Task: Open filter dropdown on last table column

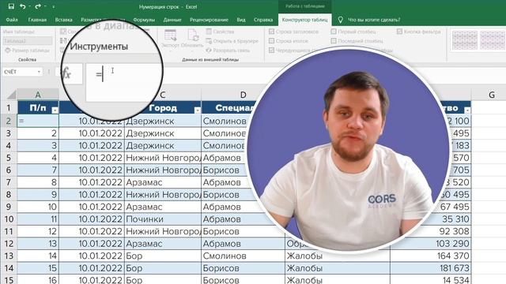Action: click(466, 110)
